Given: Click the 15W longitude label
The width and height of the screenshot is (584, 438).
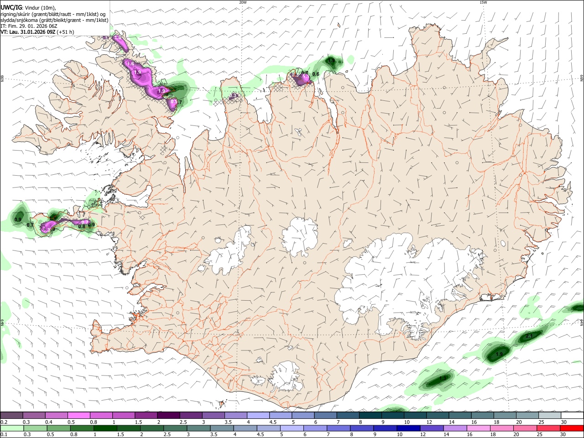Looking at the screenshot, I should (x=483, y=2).
